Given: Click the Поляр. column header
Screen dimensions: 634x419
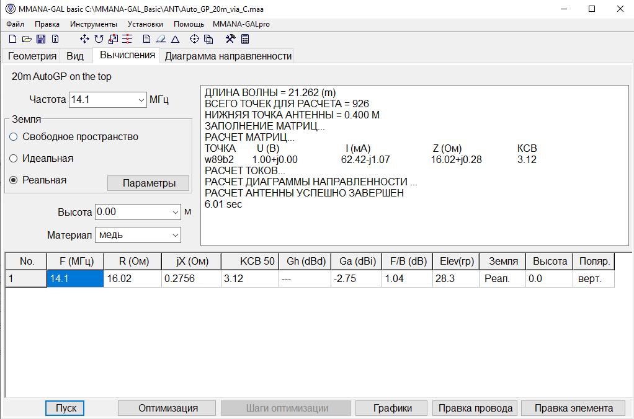Looking at the screenshot, I should [x=594, y=262].
